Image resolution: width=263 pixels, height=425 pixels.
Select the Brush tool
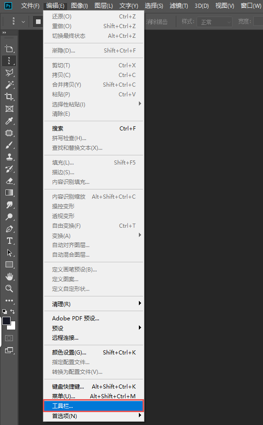click(x=9, y=145)
